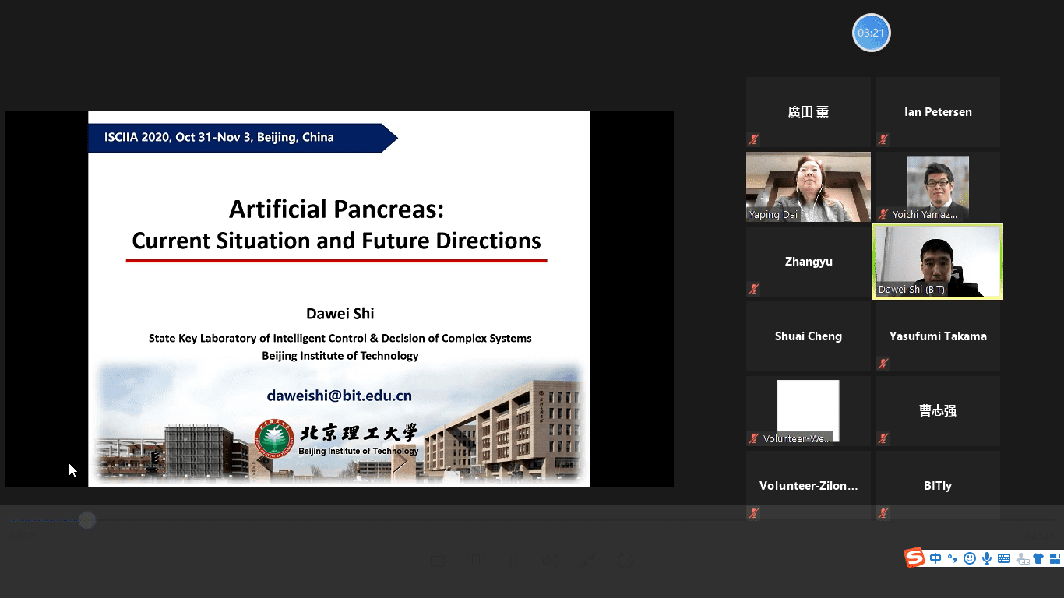Click the Sogou voice input microphone
Screen dimensions: 1064x598
[x=987, y=558]
